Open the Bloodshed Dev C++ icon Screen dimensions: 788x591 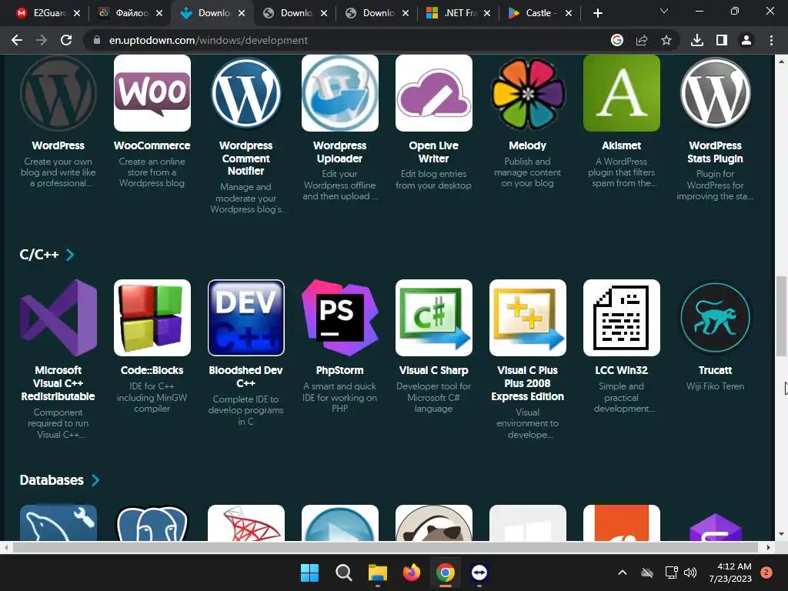coord(246,318)
